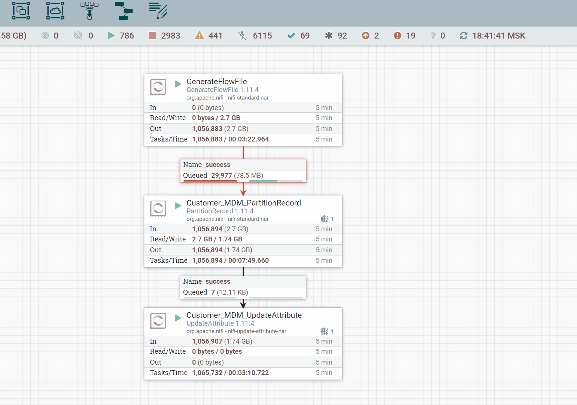Click the "1,056,883 (2.7 GB)" Out value
Viewport: 577px width, 405px height.
(220, 129)
